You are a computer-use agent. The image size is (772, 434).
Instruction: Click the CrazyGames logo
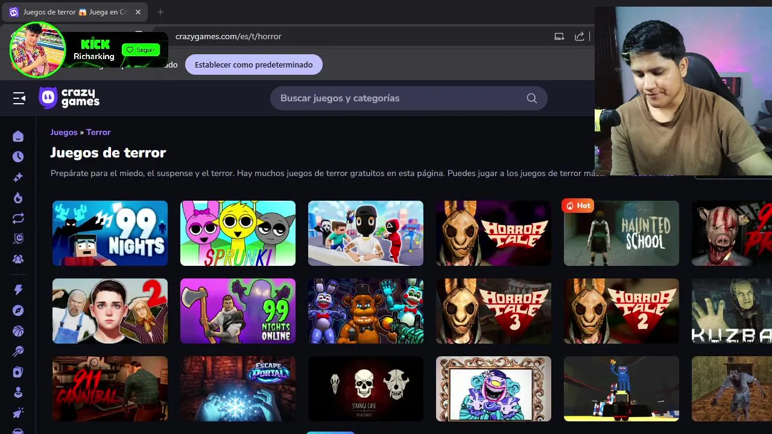tap(69, 98)
